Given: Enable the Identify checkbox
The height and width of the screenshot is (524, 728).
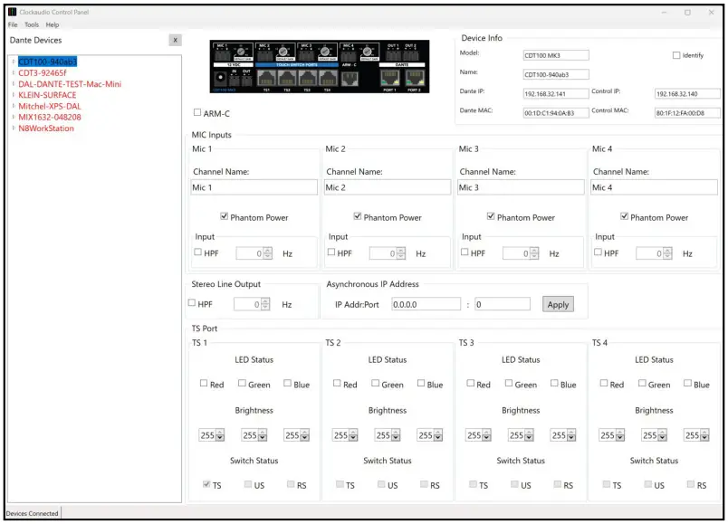Looking at the screenshot, I should pos(677,54).
